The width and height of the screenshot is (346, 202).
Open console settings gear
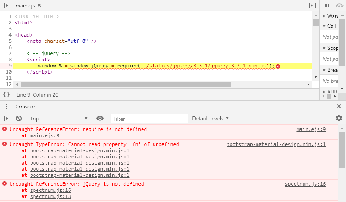pyautogui.click(x=339, y=118)
